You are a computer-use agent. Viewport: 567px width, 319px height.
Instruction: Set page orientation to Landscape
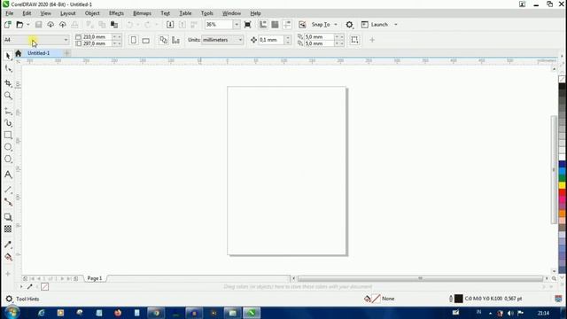(145, 40)
